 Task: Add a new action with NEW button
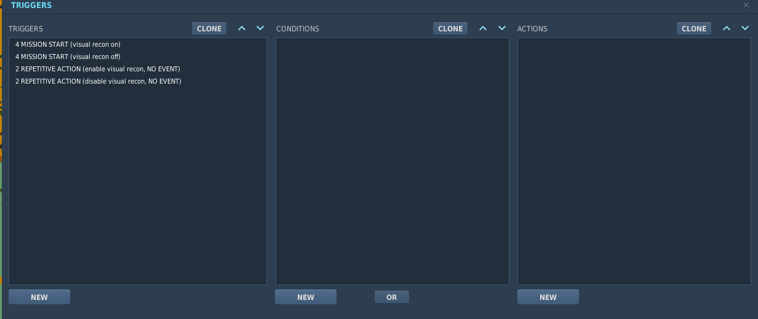pos(548,297)
